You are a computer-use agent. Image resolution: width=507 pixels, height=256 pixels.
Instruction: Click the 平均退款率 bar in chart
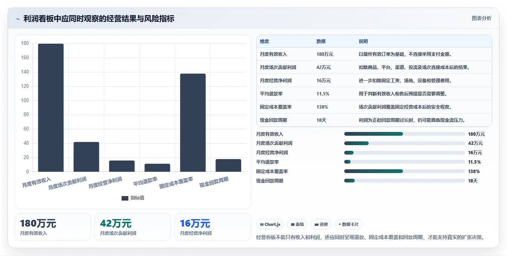157,168
